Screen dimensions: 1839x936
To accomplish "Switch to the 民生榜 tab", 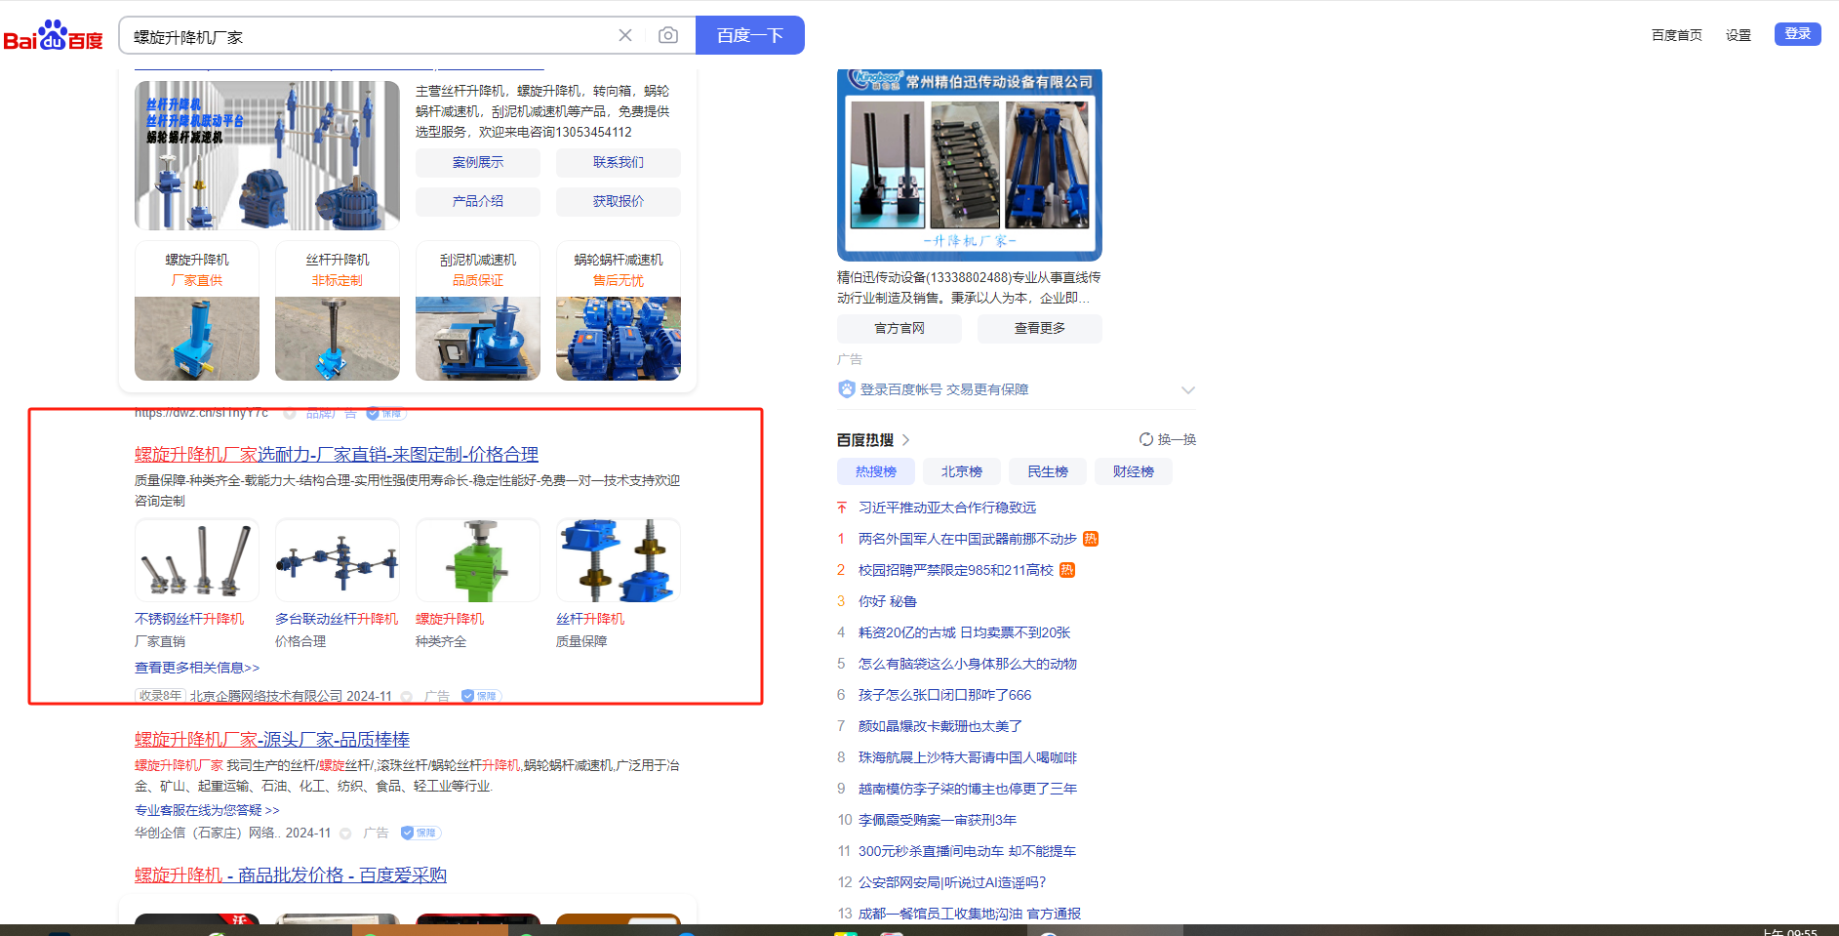I will [x=1048, y=471].
